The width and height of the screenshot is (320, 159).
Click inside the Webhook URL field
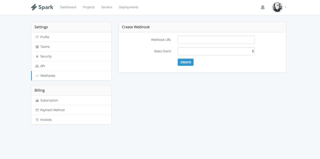216,40
